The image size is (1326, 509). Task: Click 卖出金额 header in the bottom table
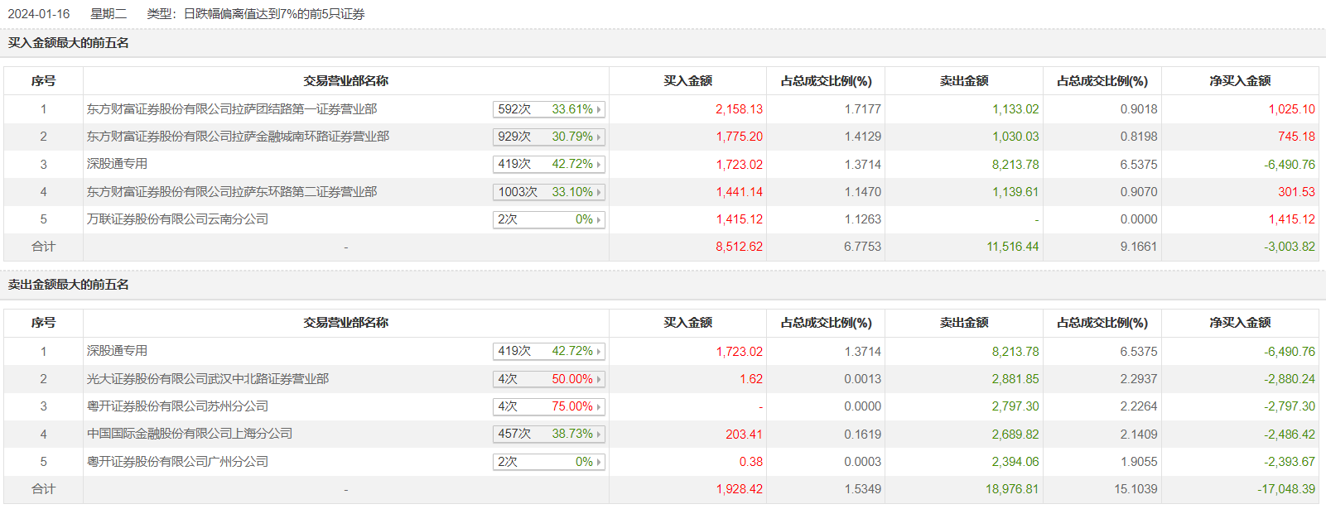coord(964,323)
